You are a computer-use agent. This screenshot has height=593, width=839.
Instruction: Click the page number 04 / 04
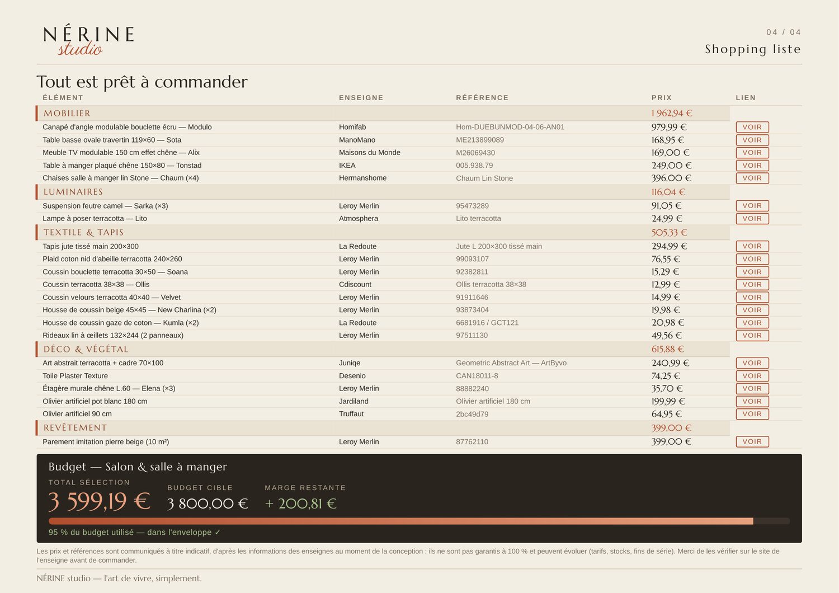[x=784, y=32]
